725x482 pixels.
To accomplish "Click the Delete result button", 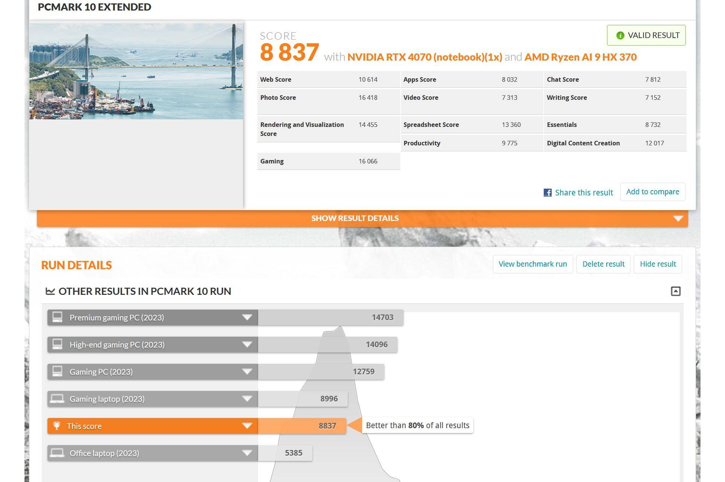I will (603, 264).
